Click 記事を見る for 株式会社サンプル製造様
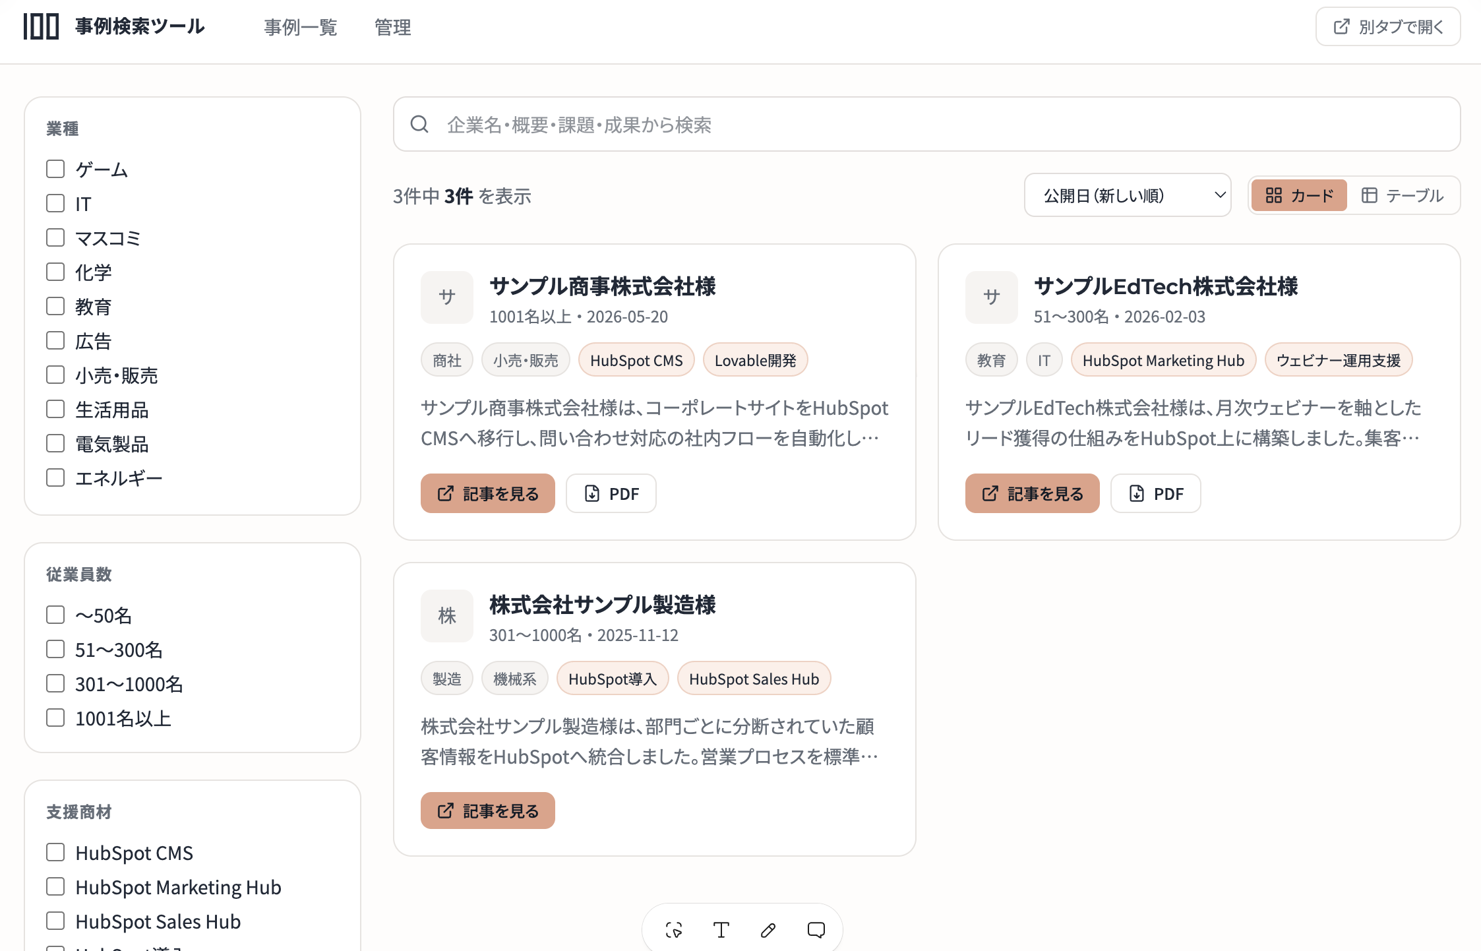 coord(488,811)
